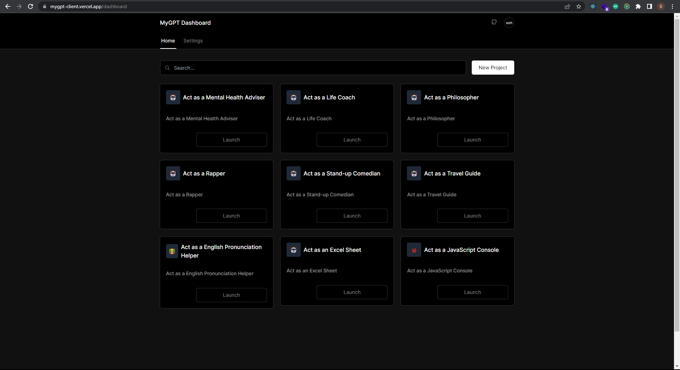680x370 pixels.
Task: Click the Travel Guide card icon
Action: point(414,173)
